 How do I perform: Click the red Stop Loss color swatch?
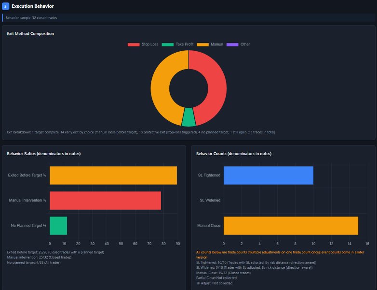(x=134, y=44)
